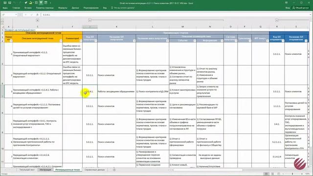Open filter dropdown for Код БП отправителя column

[x=283, y=41]
